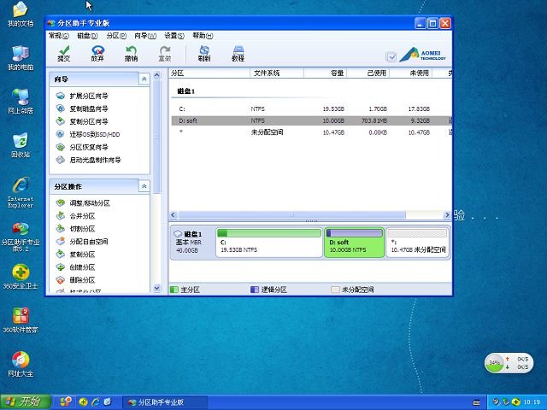Sort by 分区 column header

[x=209, y=73]
